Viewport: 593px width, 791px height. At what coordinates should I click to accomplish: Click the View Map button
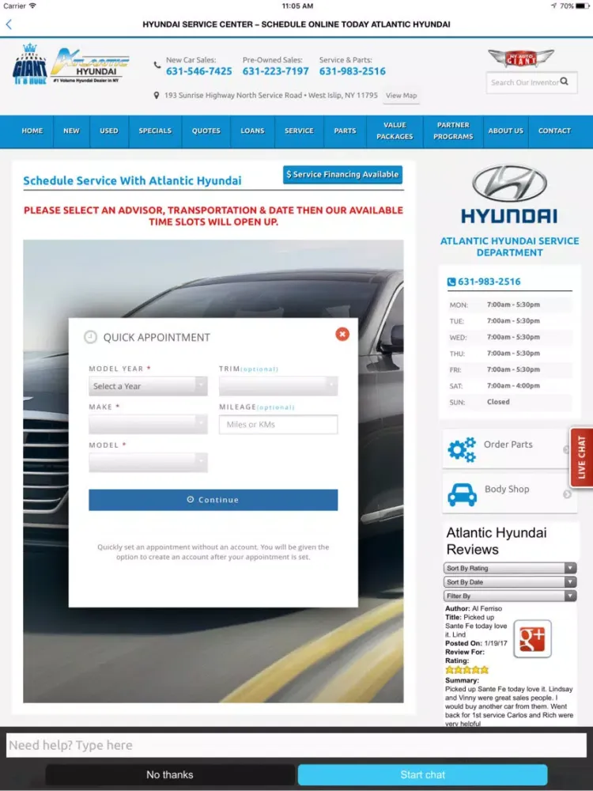(x=402, y=96)
